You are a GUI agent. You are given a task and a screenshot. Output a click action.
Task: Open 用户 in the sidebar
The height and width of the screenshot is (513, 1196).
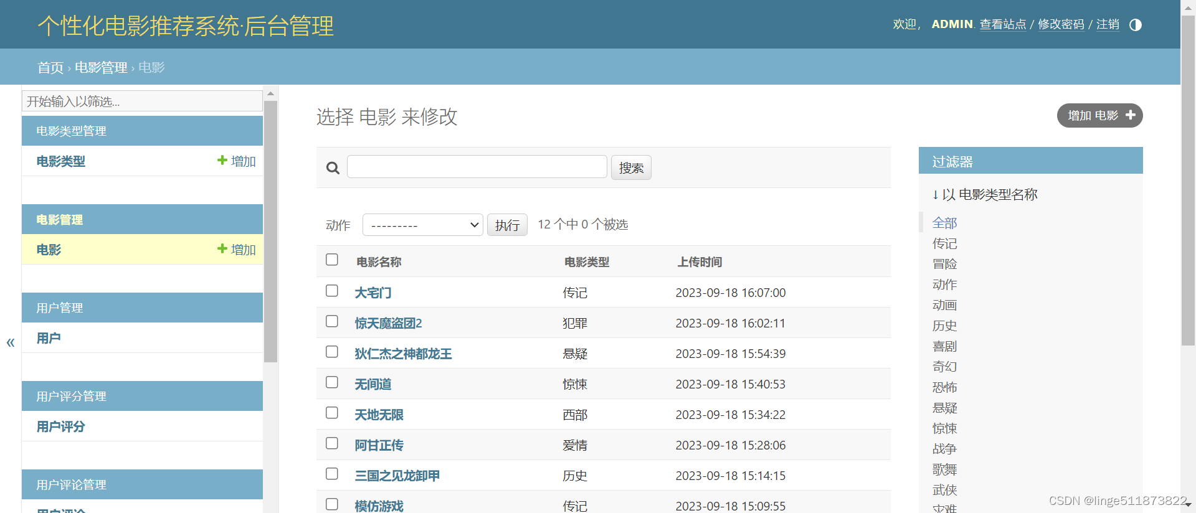click(x=49, y=338)
